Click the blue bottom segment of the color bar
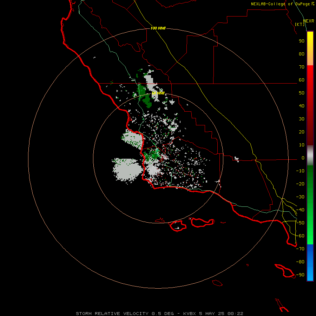This screenshot has width=316, height=316. click(310, 263)
